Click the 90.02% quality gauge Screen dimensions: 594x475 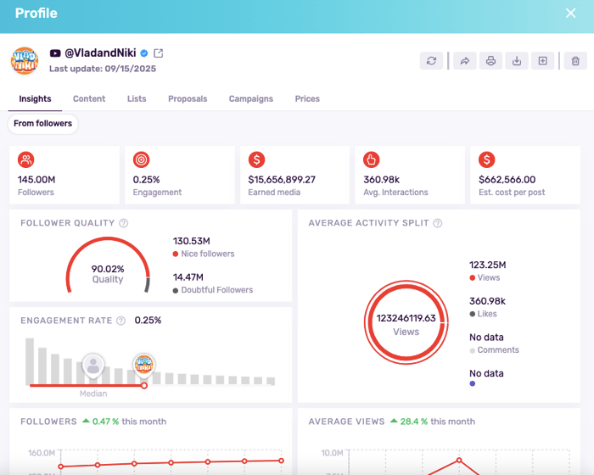tap(108, 272)
